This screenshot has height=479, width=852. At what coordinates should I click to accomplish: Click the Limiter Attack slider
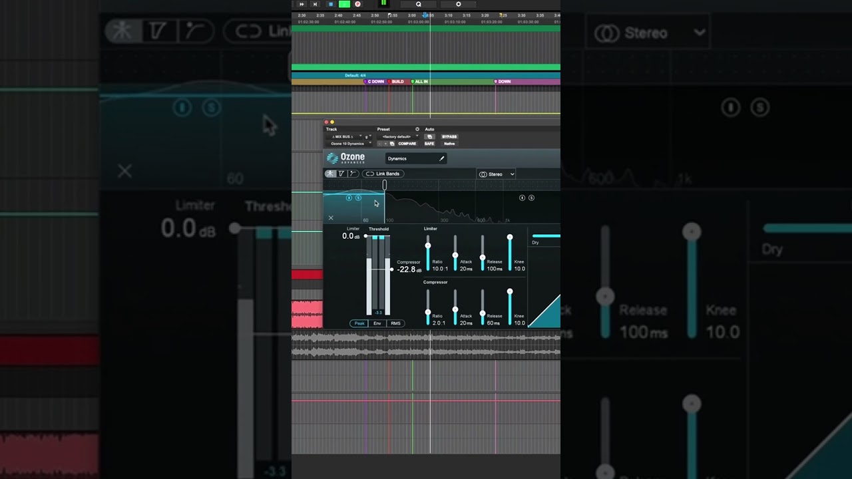click(455, 253)
